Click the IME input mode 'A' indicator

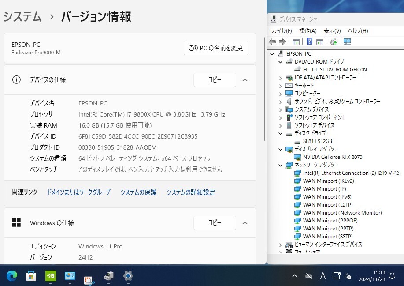coord(322,276)
